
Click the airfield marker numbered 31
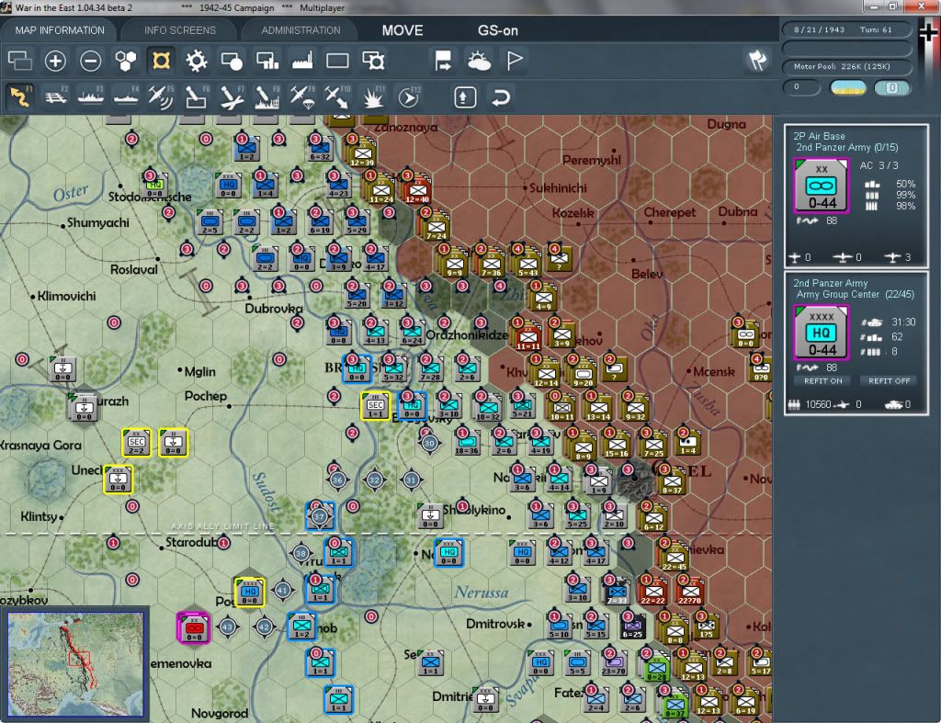(411, 480)
